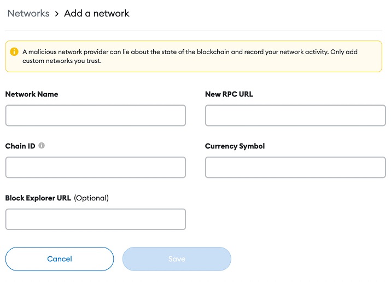Viewport: 391px width, 282px height.
Task: Click the Currency Symbol label
Action: click(235, 146)
